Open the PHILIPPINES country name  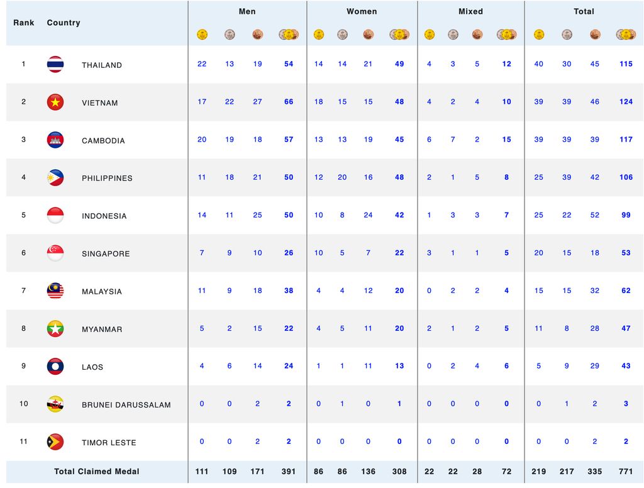pyautogui.click(x=107, y=178)
